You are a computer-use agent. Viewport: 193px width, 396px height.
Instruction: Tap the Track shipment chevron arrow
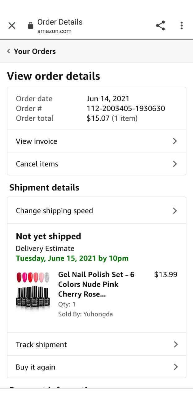click(176, 345)
